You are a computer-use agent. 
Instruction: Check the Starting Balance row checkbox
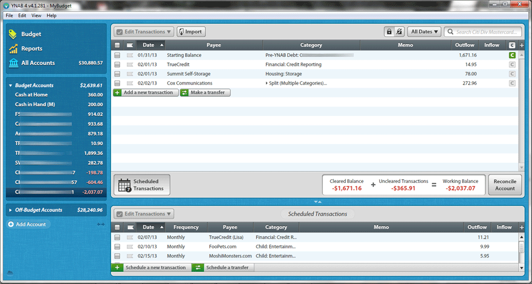click(x=117, y=55)
